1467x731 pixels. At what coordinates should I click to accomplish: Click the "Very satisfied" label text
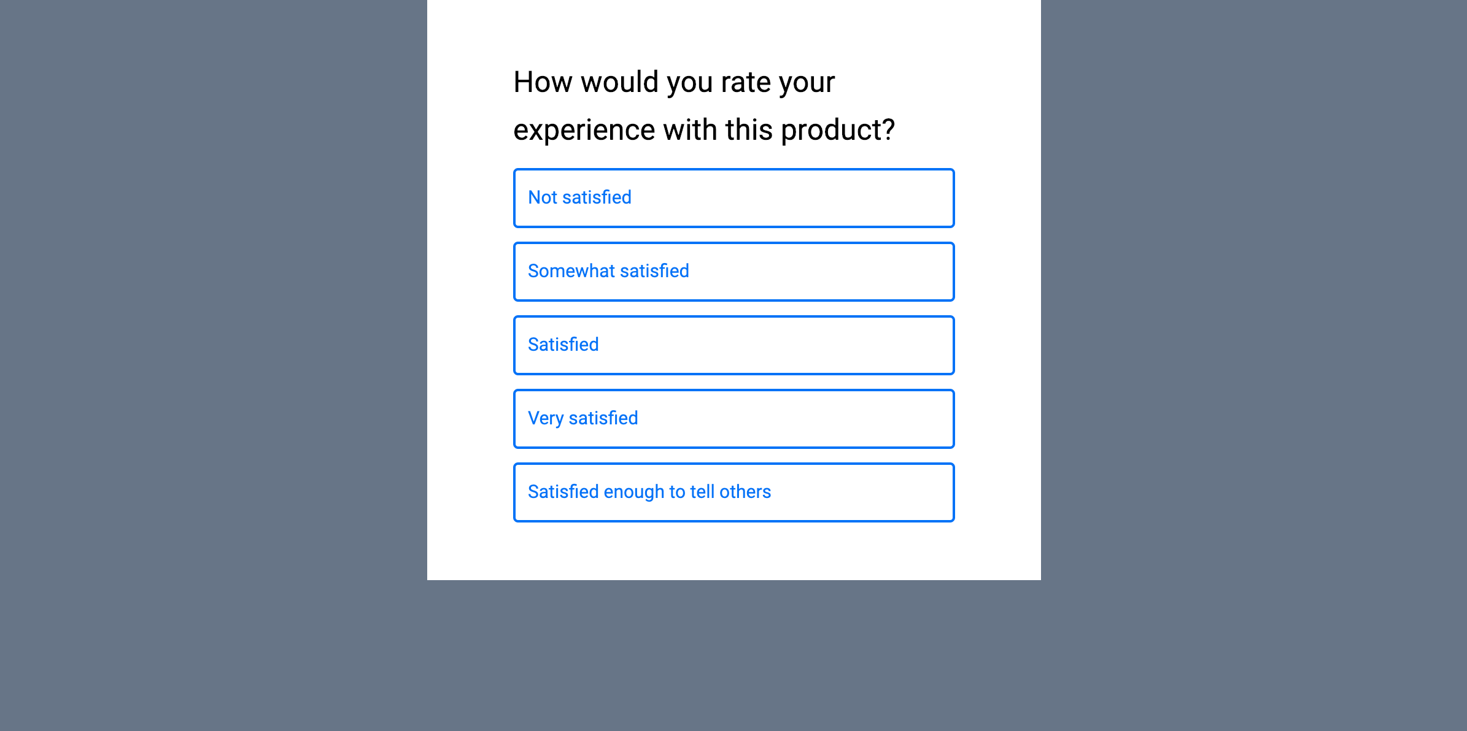583,418
